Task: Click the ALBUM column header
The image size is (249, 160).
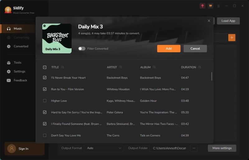Action: click(145, 67)
